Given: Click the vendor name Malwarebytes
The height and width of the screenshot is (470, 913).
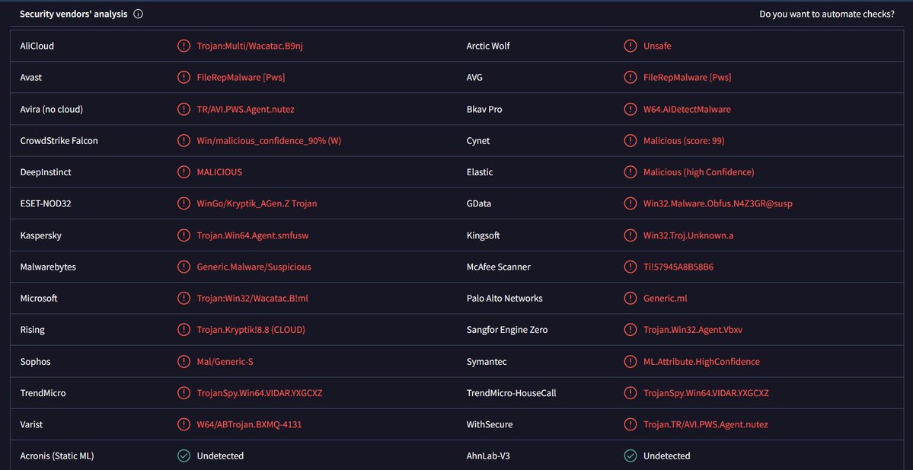Looking at the screenshot, I should (48, 267).
